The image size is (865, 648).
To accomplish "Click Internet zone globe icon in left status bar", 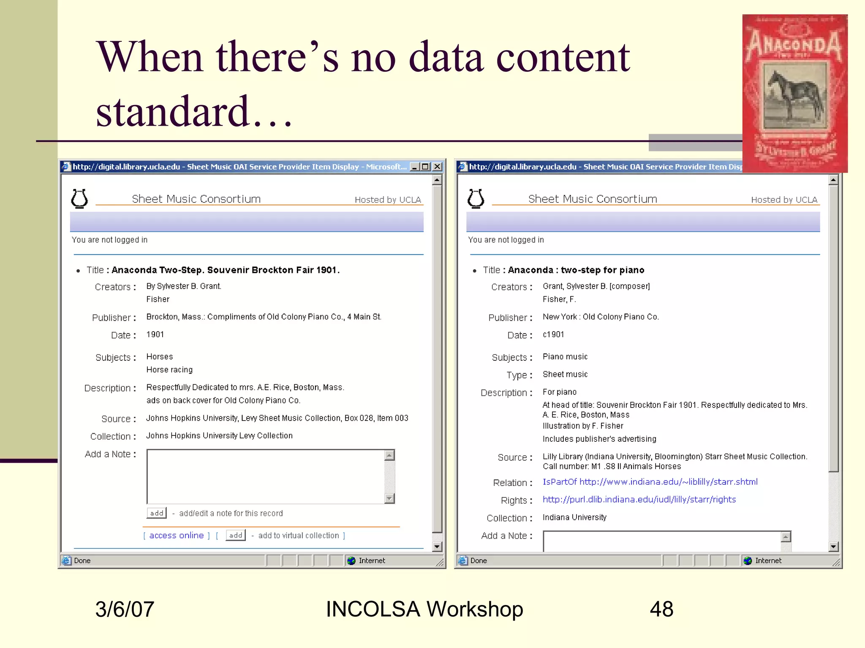I will point(351,560).
